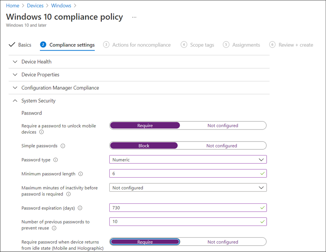Set idle state password to Not configured

(223, 242)
